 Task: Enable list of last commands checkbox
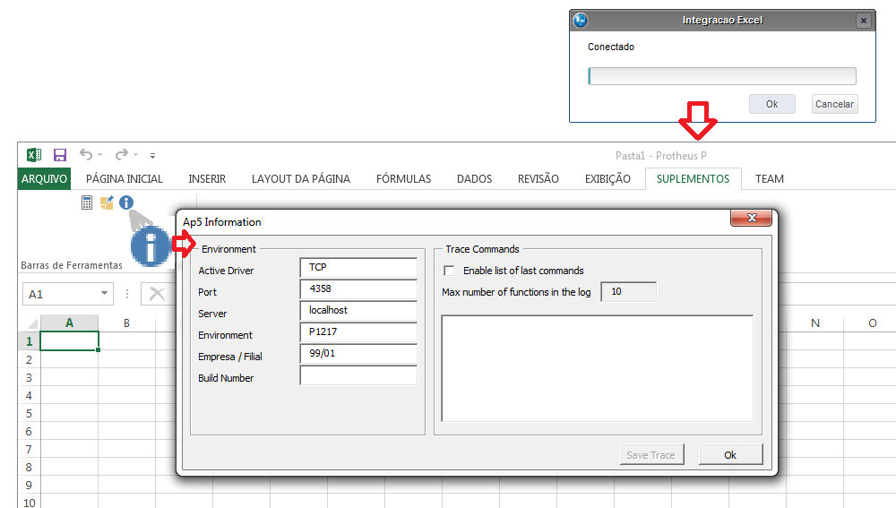[450, 271]
